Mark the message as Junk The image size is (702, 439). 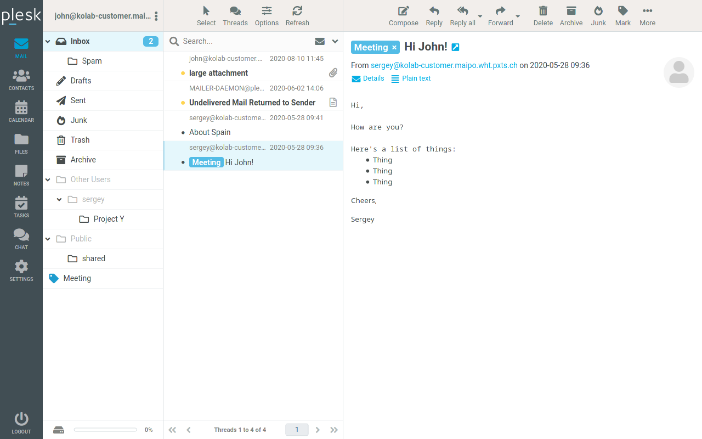(x=598, y=15)
